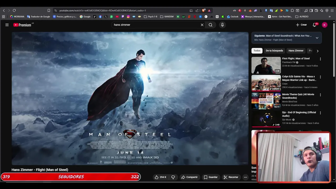336x189 pixels.
Task: Open Djo End of Beginning thumbnail
Action: 266,119
